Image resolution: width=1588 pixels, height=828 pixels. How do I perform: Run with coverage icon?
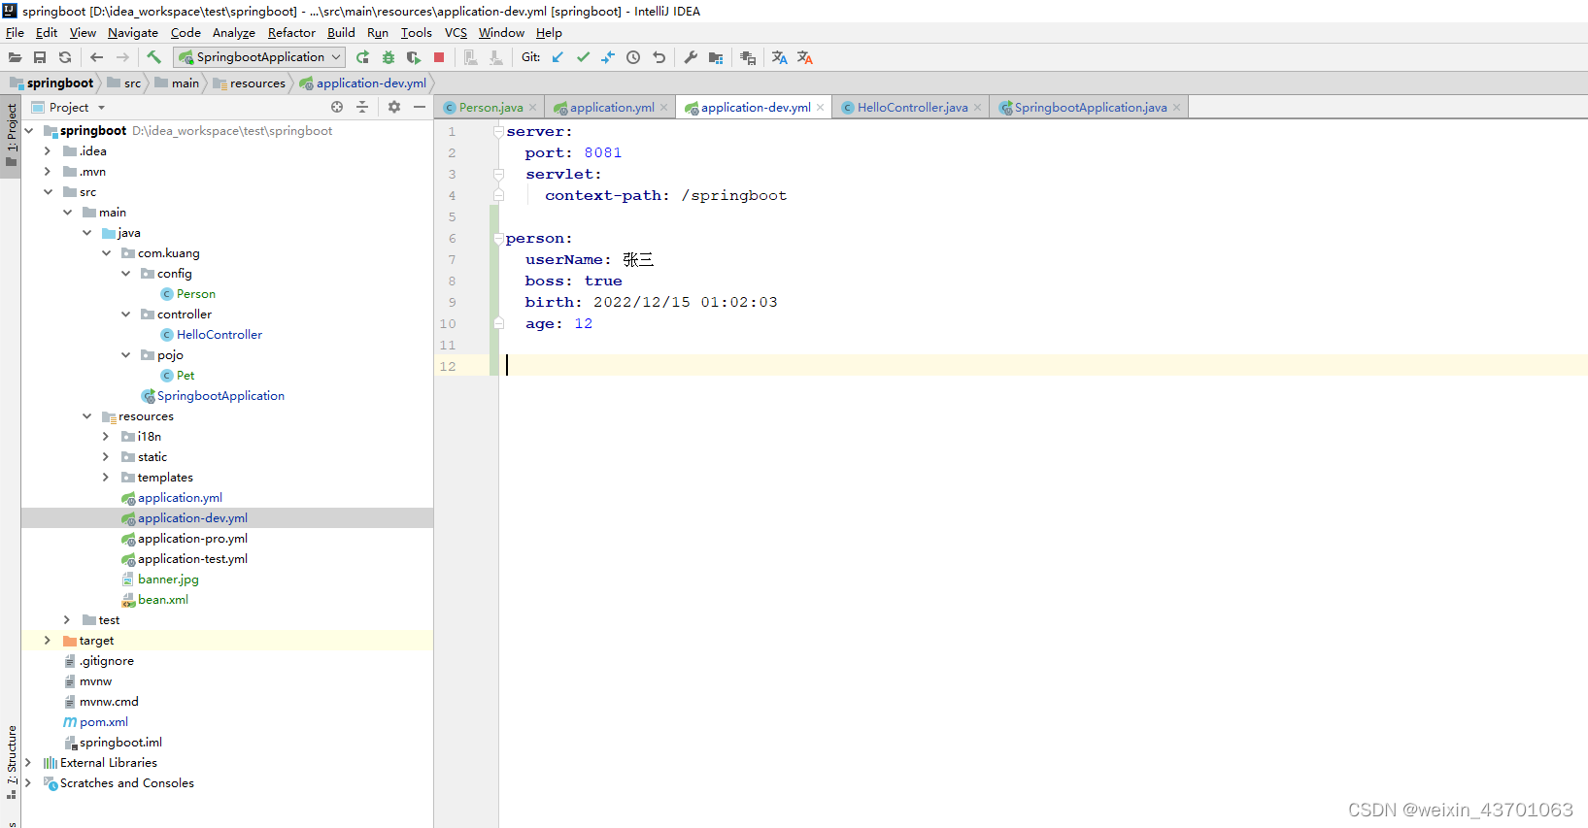pyautogui.click(x=414, y=57)
